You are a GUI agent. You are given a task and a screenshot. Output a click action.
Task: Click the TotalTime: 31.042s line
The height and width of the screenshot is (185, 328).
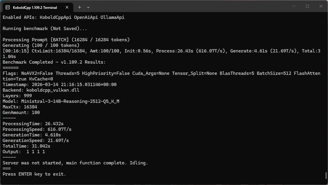coord(26,146)
